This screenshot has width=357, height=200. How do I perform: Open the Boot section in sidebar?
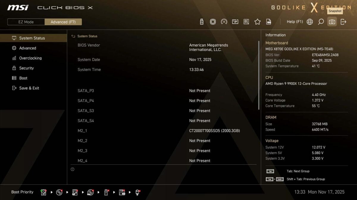[23, 78]
